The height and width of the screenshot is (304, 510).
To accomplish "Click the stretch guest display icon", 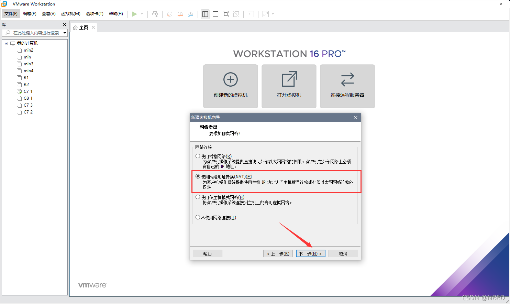I will point(266,14).
